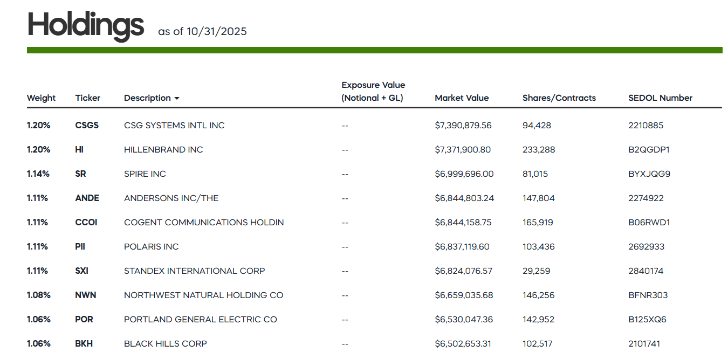The width and height of the screenshot is (728, 352).
Task: Sort the table by the Weight column
Action: point(40,98)
